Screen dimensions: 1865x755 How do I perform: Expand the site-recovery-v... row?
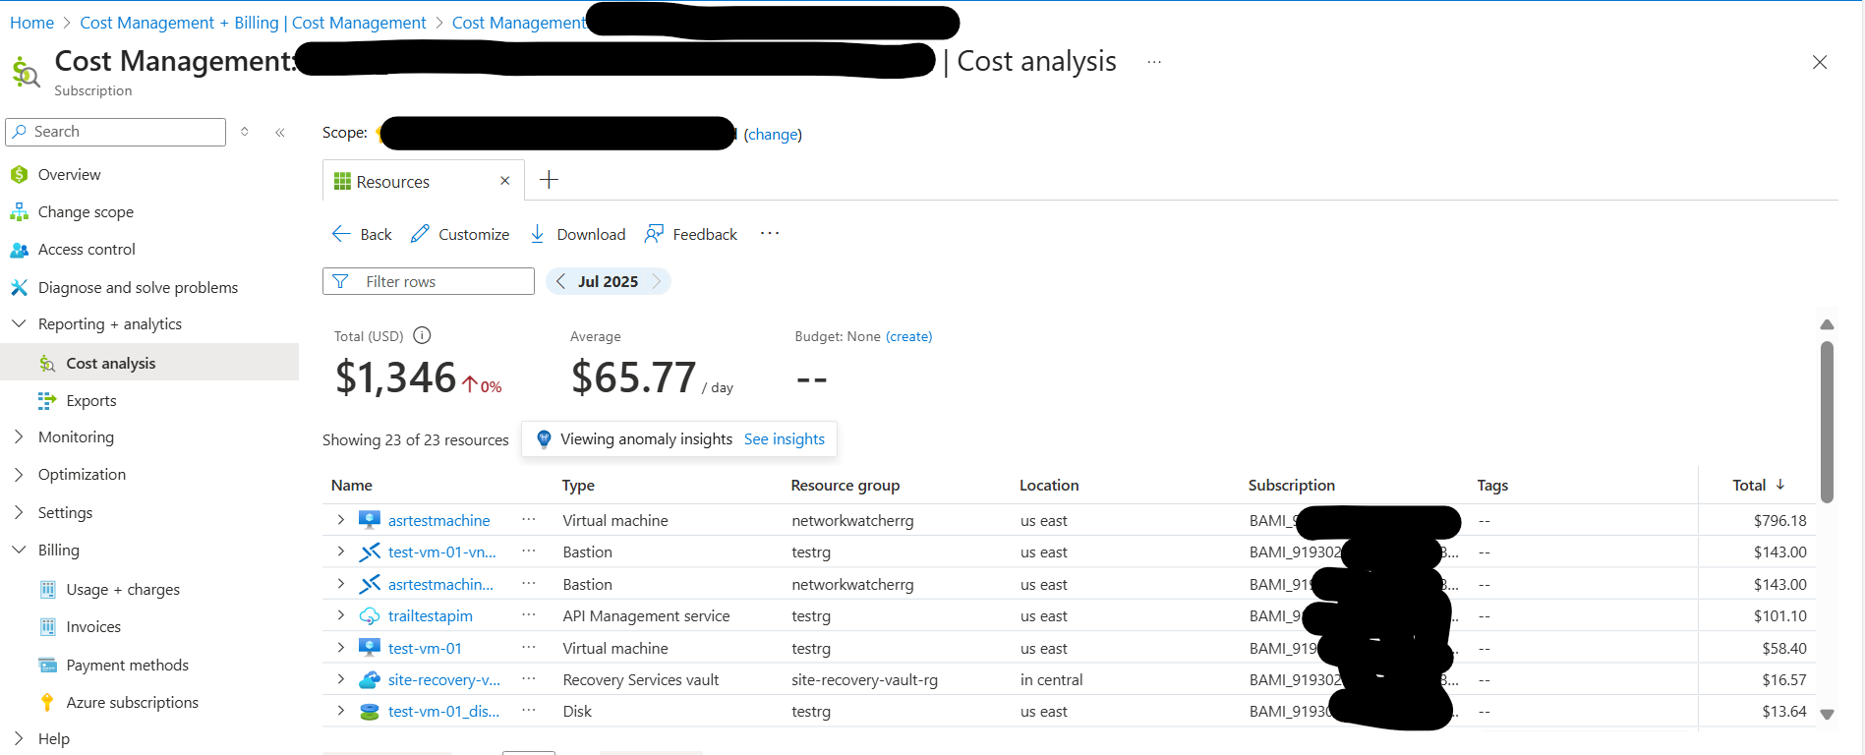[x=340, y=679]
